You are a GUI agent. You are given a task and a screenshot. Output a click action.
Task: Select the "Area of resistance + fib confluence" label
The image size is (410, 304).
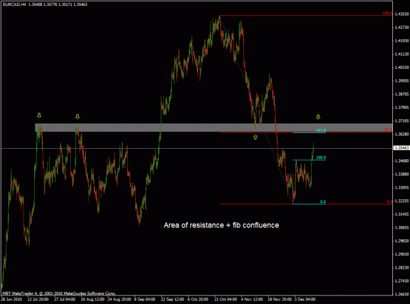(x=221, y=225)
